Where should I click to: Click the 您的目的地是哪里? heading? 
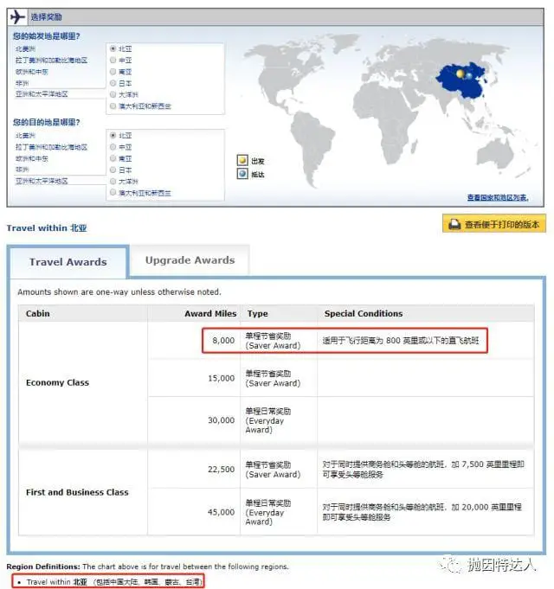click(46, 122)
